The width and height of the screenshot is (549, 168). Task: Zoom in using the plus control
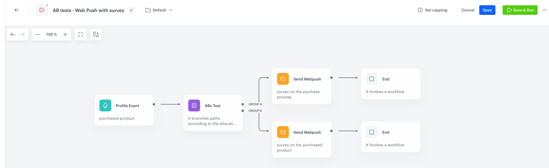pos(65,34)
